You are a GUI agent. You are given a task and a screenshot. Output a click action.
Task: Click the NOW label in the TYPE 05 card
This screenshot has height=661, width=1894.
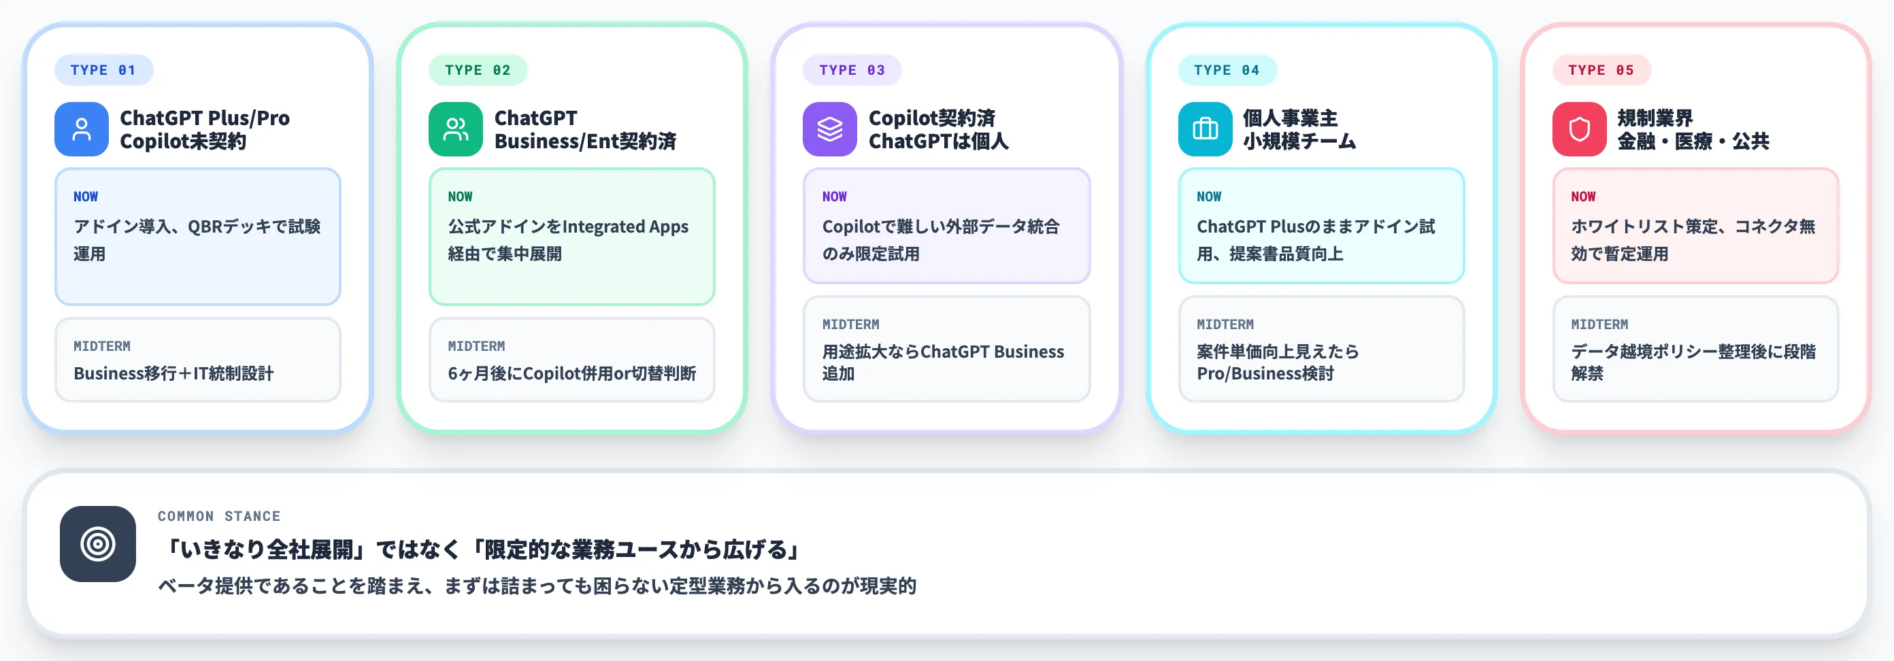[1584, 197]
